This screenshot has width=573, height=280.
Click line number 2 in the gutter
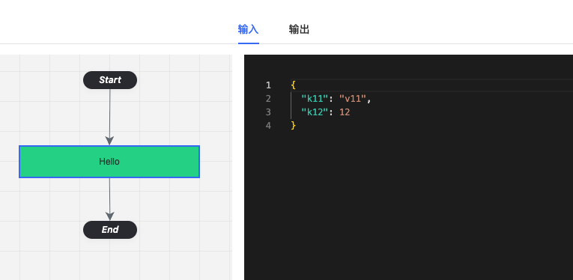pos(269,99)
